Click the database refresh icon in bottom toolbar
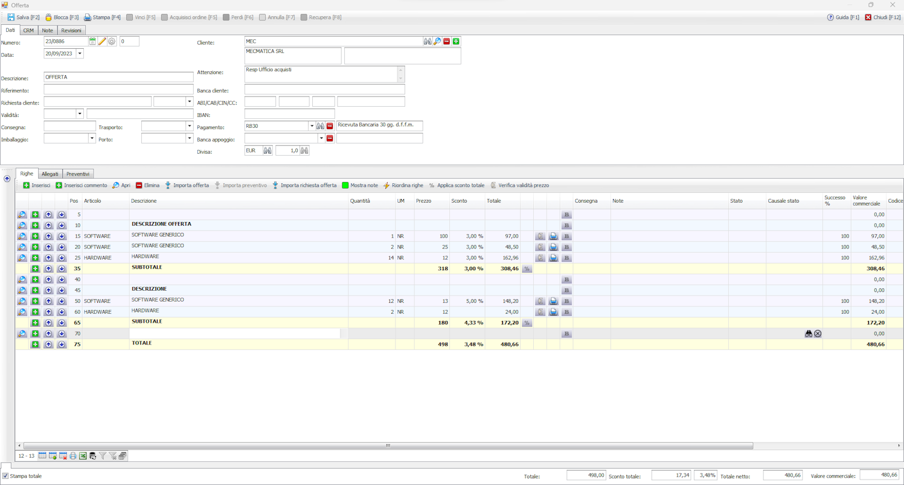904x485 pixels. pyautogui.click(x=92, y=456)
